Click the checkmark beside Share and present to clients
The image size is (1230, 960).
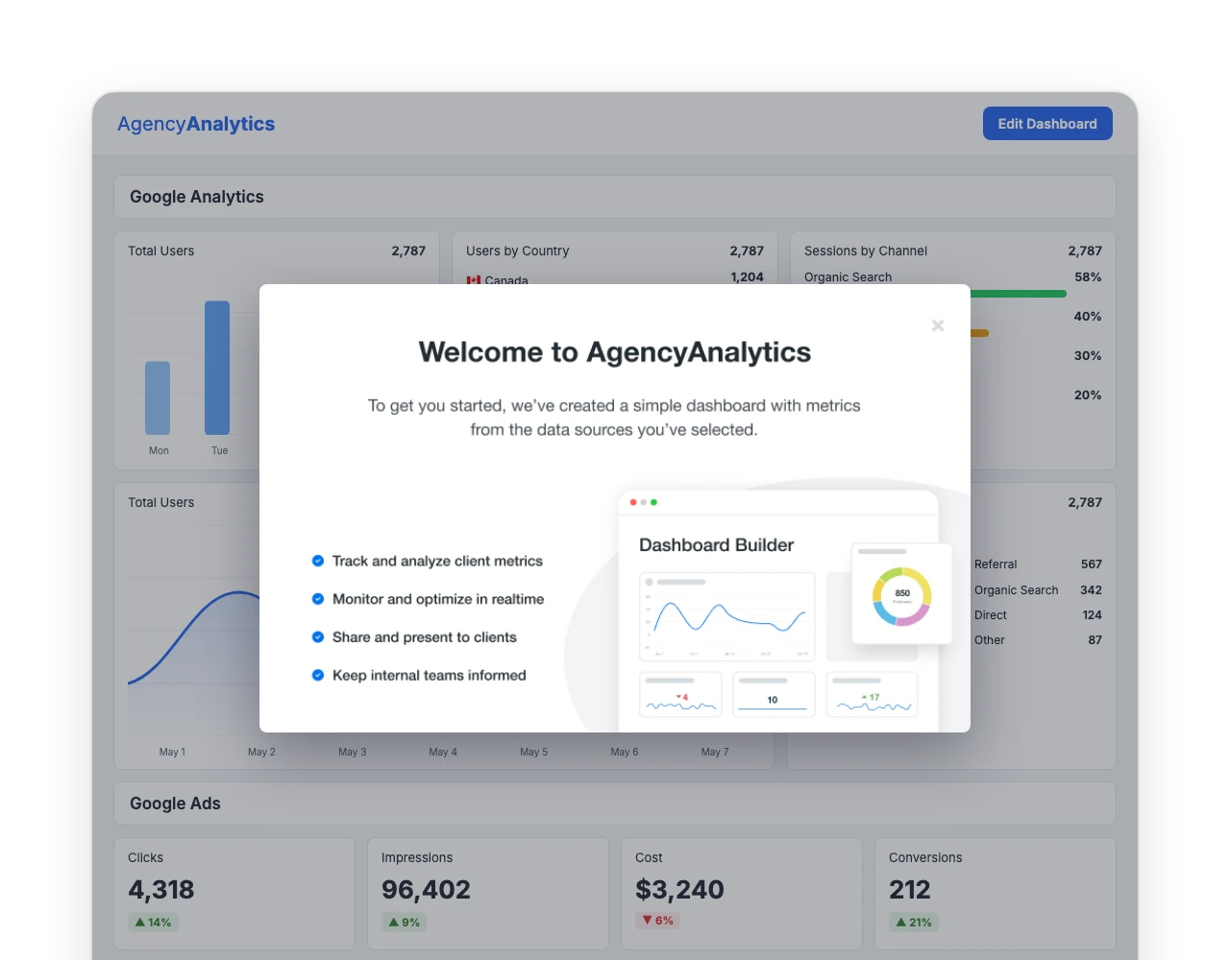(318, 637)
